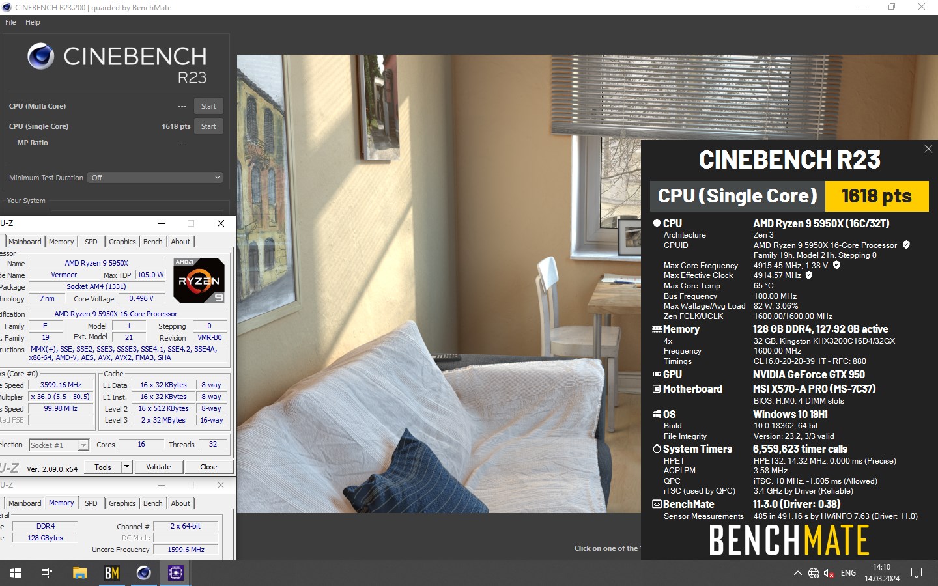Screen dimensions: 938x586
Task: Open Graphics tab in lower CPU-Z window
Action: (122, 503)
